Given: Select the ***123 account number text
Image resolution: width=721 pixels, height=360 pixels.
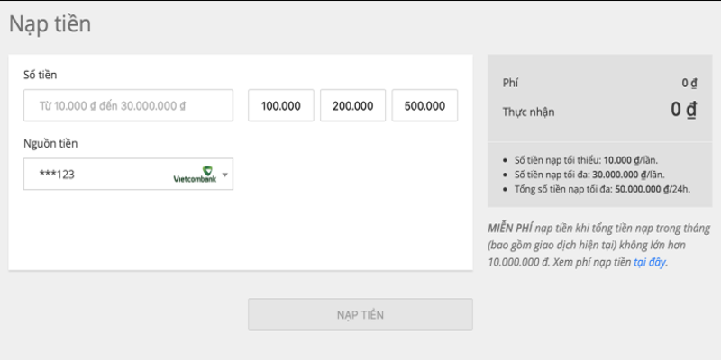Looking at the screenshot, I should click(57, 175).
